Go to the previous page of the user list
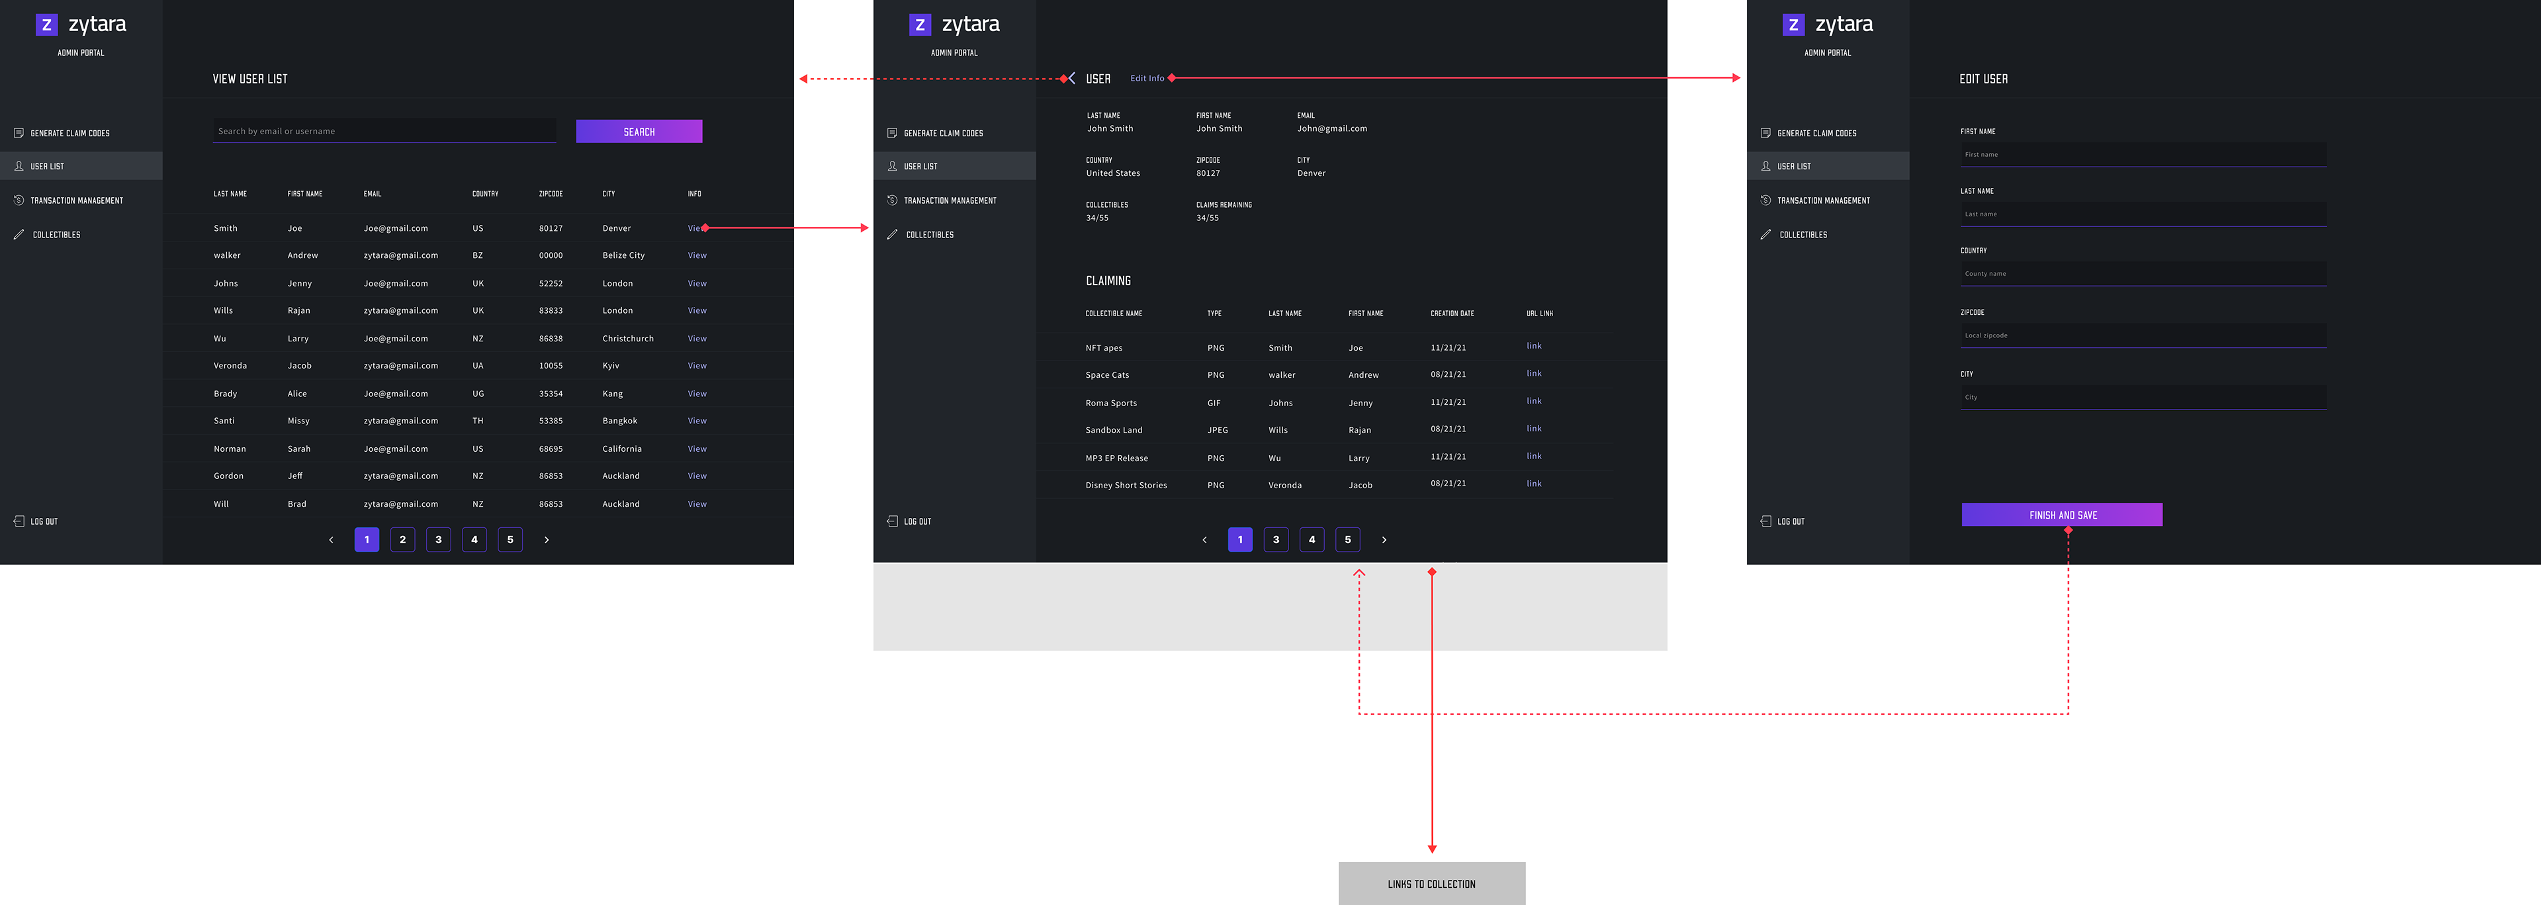The width and height of the screenshot is (2541, 905). (332, 539)
